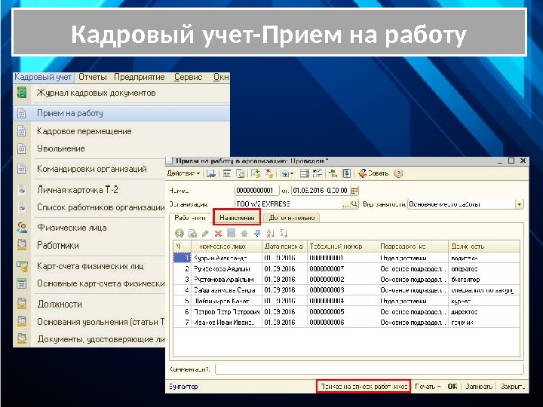Expand the Вид занятости dropdown arrow
This screenshot has height=407, width=543.
tap(519, 204)
